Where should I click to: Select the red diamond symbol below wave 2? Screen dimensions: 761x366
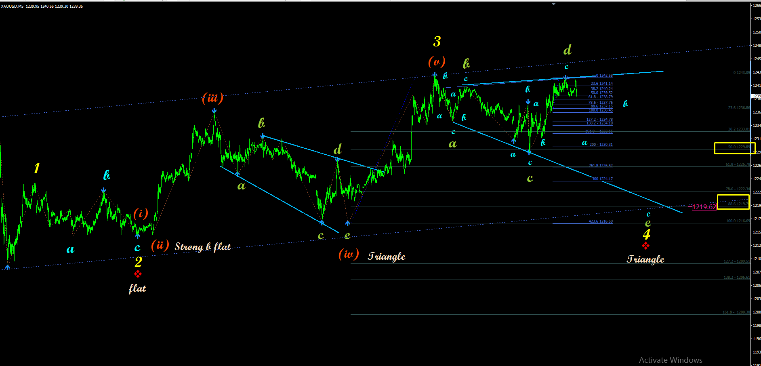(x=138, y=274)
